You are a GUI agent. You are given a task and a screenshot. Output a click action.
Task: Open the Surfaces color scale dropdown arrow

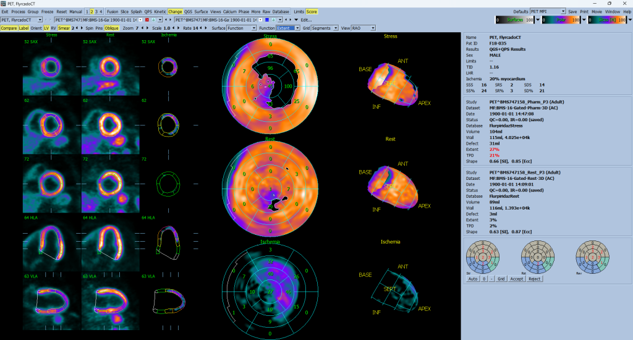point(538,20)
